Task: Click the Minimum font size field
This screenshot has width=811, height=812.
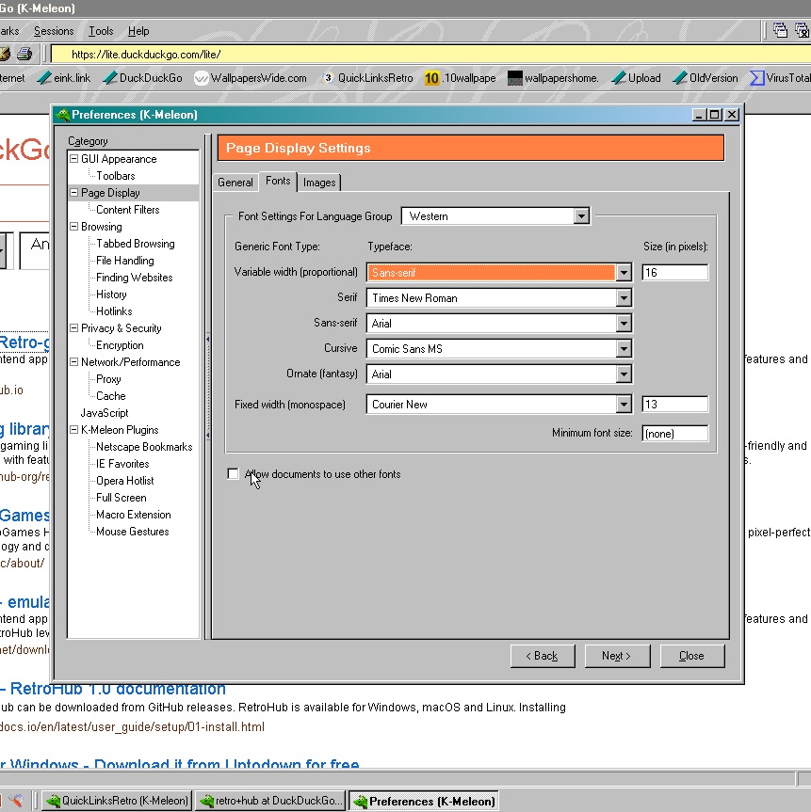Action: [x=674, y=434]
